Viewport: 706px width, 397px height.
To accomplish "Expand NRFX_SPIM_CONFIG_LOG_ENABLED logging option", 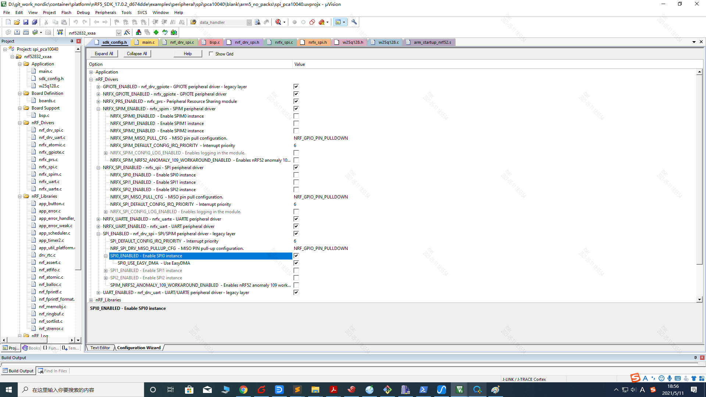I will click(x=106, y=153).
